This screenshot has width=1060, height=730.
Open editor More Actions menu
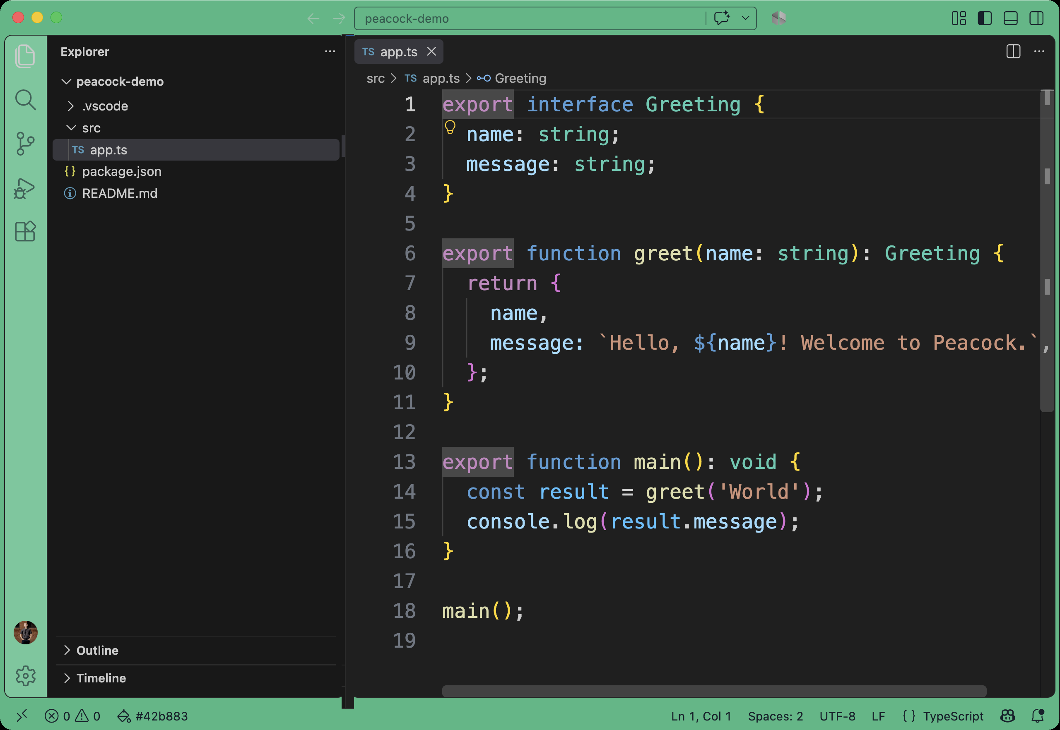click(1039, 51)
